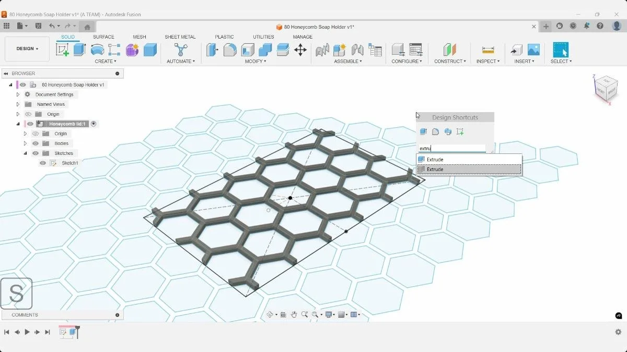
Task: Click the Automate tool icon
Action: point(181,50)
